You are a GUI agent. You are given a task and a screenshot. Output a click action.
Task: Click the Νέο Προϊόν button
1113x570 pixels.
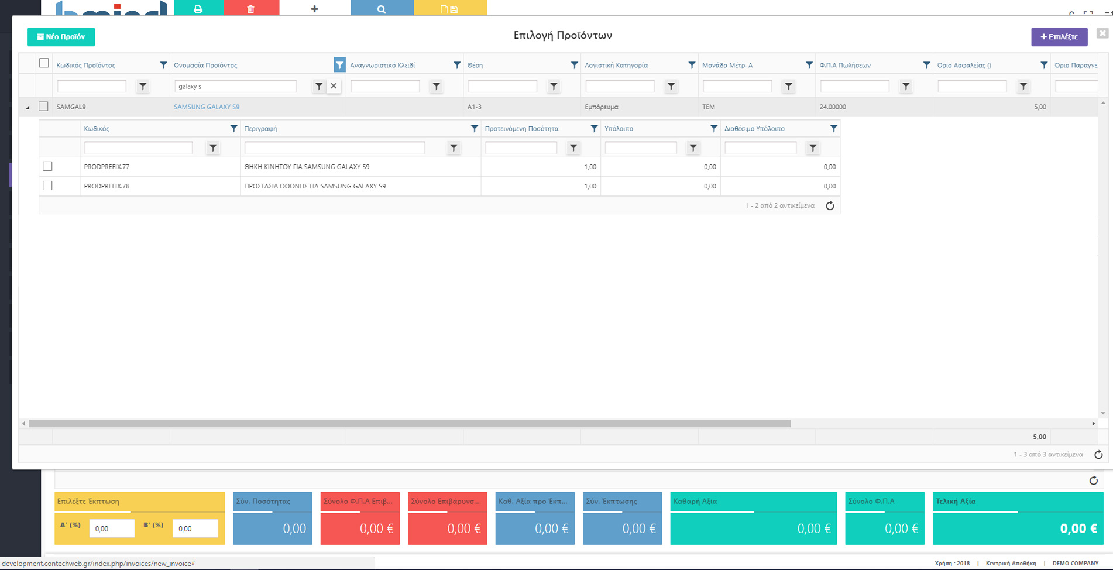61,36
